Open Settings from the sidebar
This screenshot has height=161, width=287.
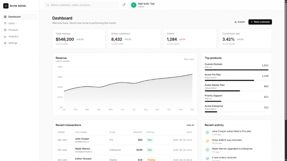tap(20, 43)
